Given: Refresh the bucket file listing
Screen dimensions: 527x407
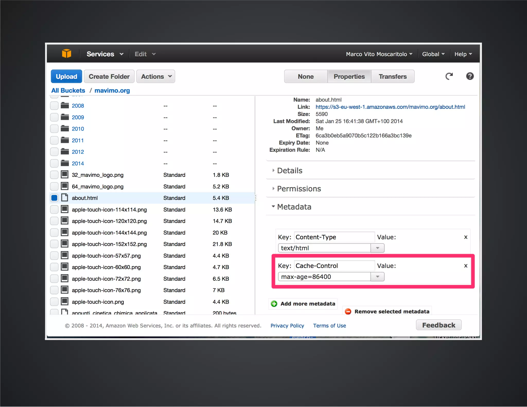Looking at the screenshot, I should [x=449, y=76].
